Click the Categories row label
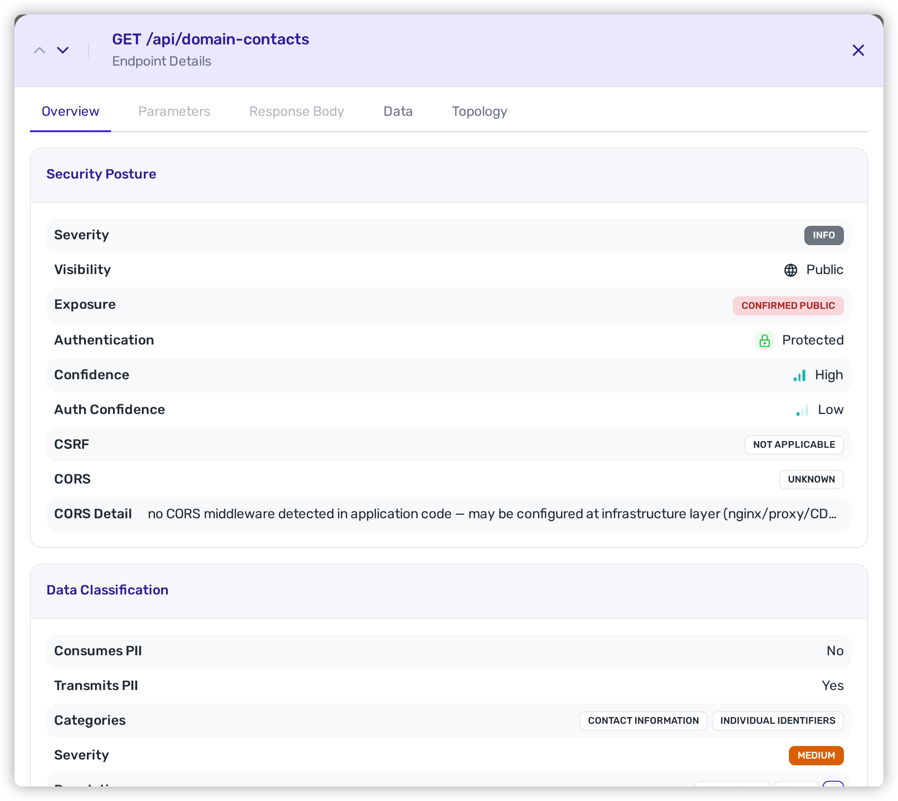The width and height of the screenshot is (898, 801). (x=90, y=720)
